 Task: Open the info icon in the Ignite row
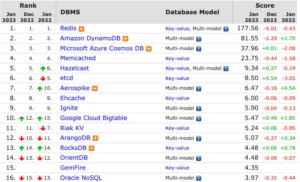click(x=199, y=109)
